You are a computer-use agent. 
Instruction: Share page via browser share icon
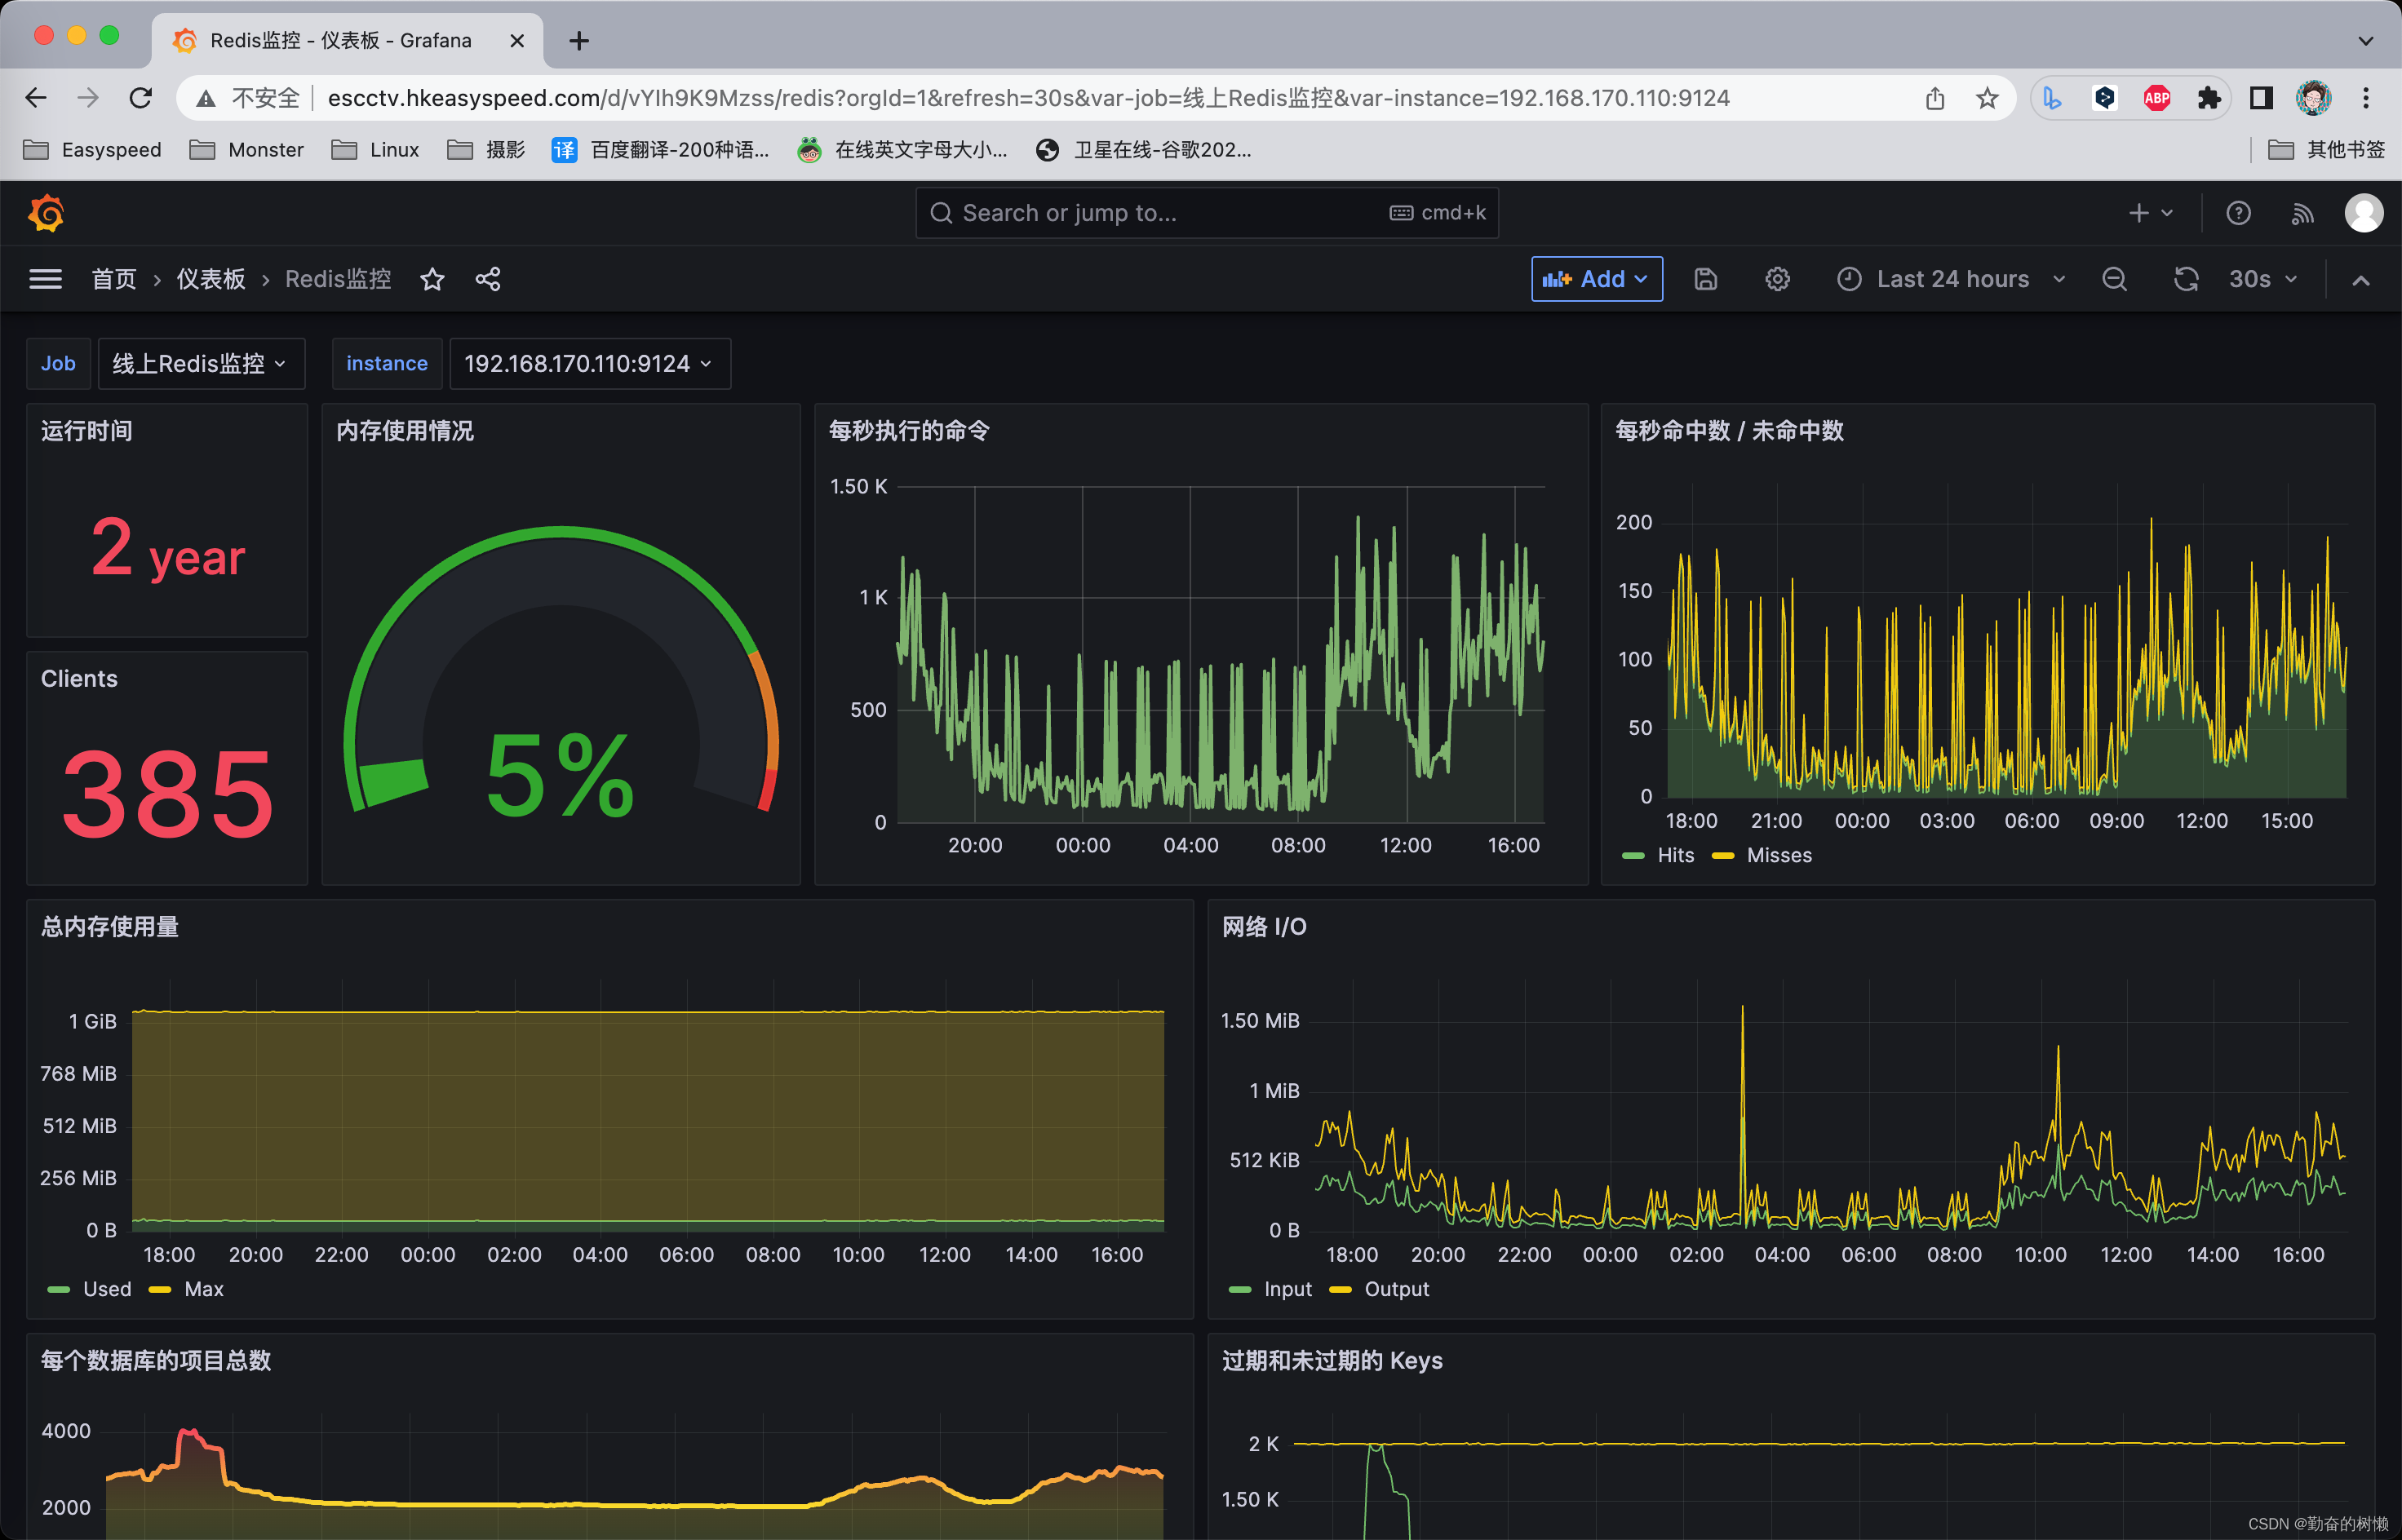point(1935,98)
